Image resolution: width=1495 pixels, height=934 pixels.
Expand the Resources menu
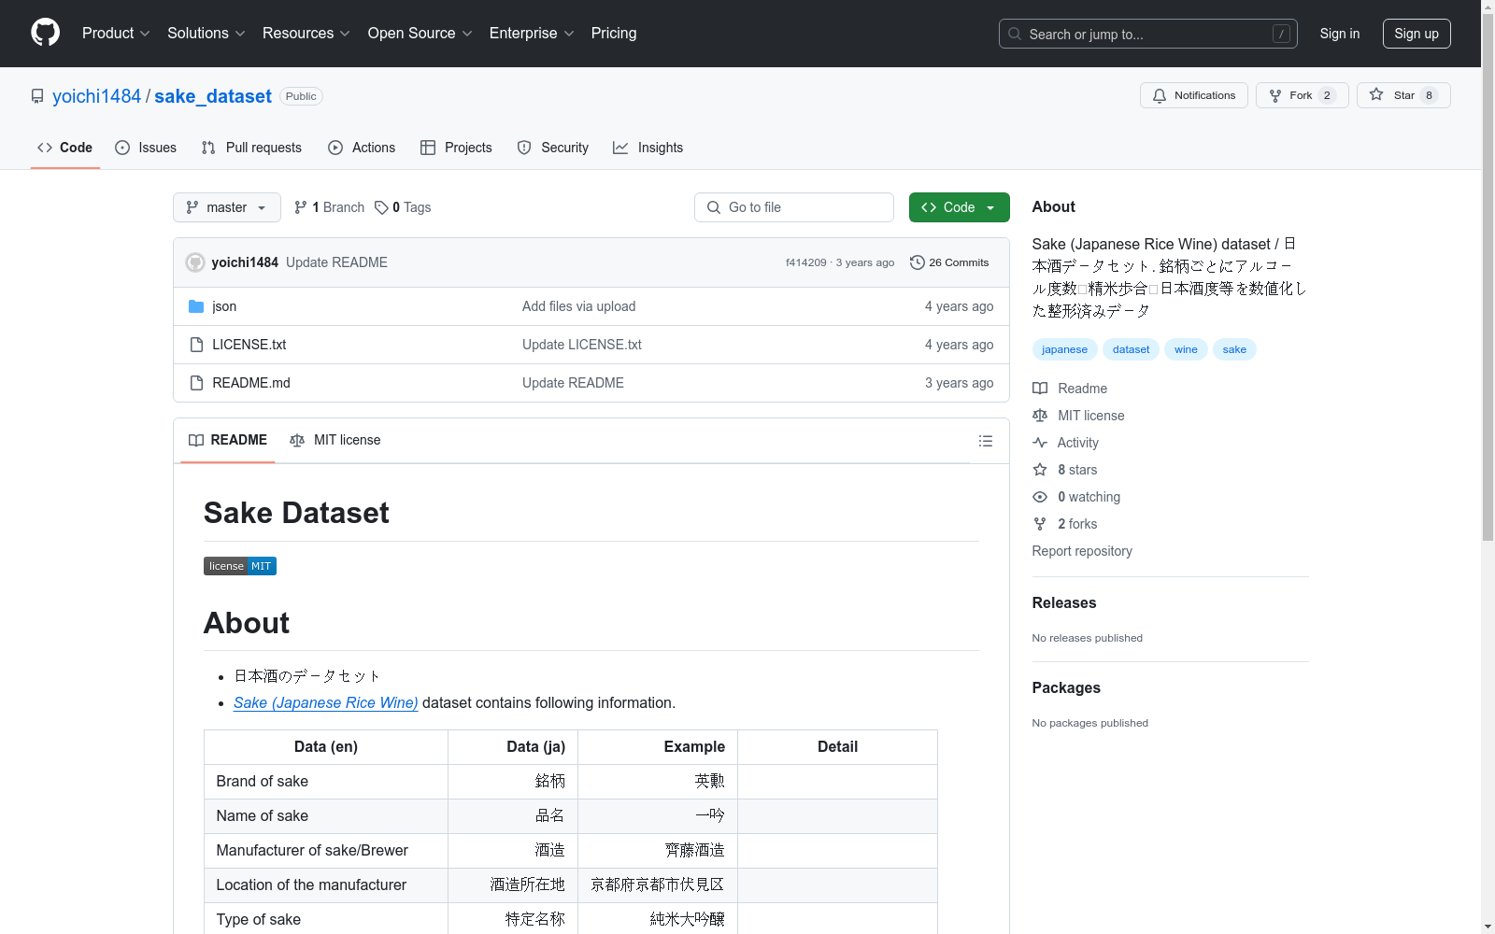[306, 34]
